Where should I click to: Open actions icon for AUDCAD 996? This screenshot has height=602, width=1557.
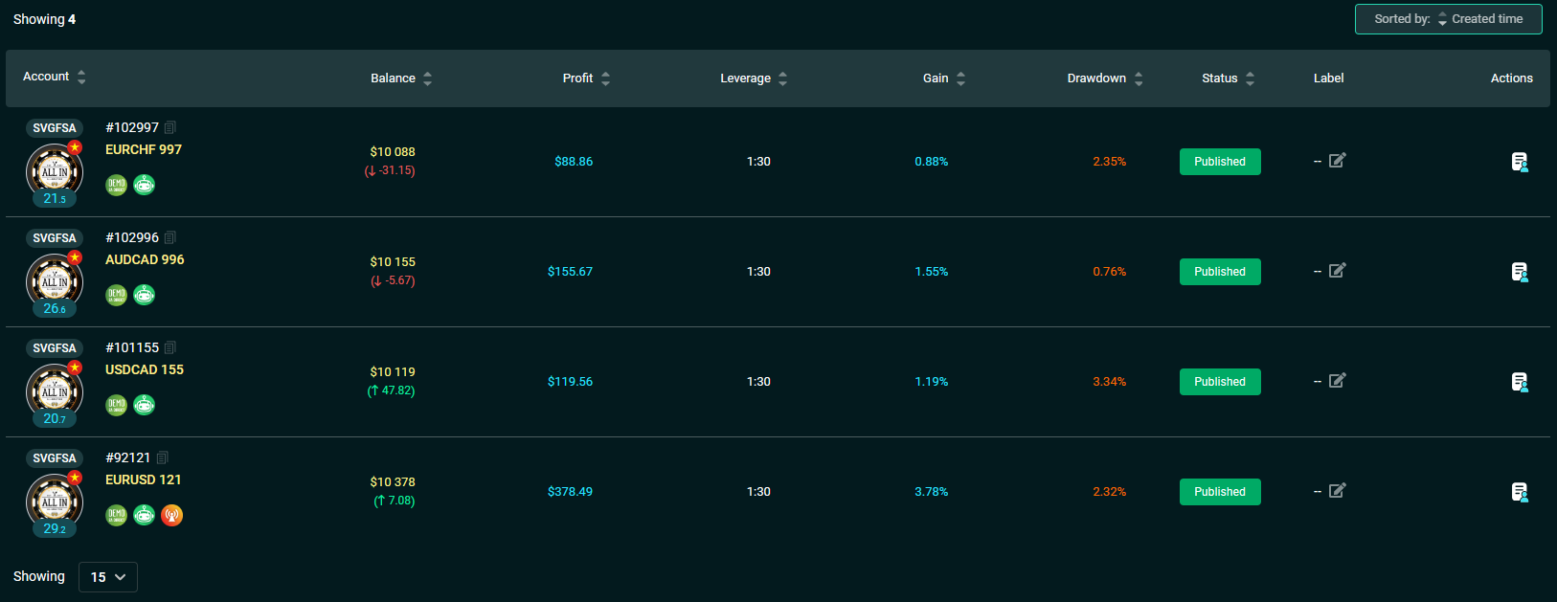click(1520, 272)
